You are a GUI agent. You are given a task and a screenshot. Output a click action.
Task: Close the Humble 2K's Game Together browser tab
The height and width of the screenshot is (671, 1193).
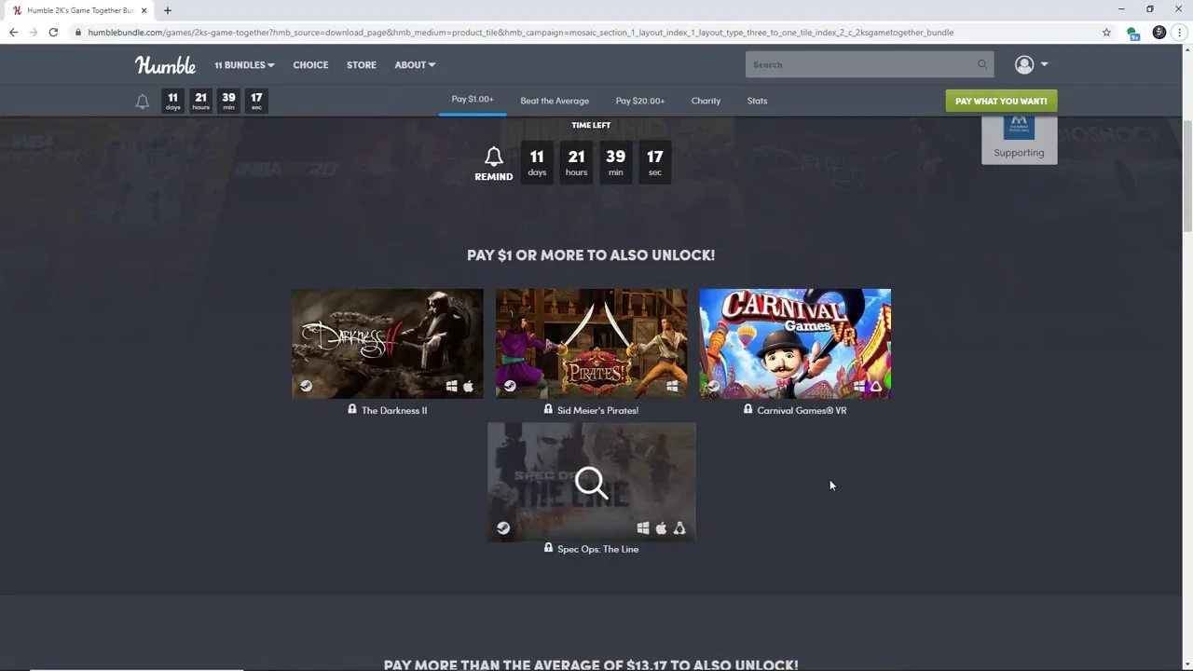click(x=144, y=10)
